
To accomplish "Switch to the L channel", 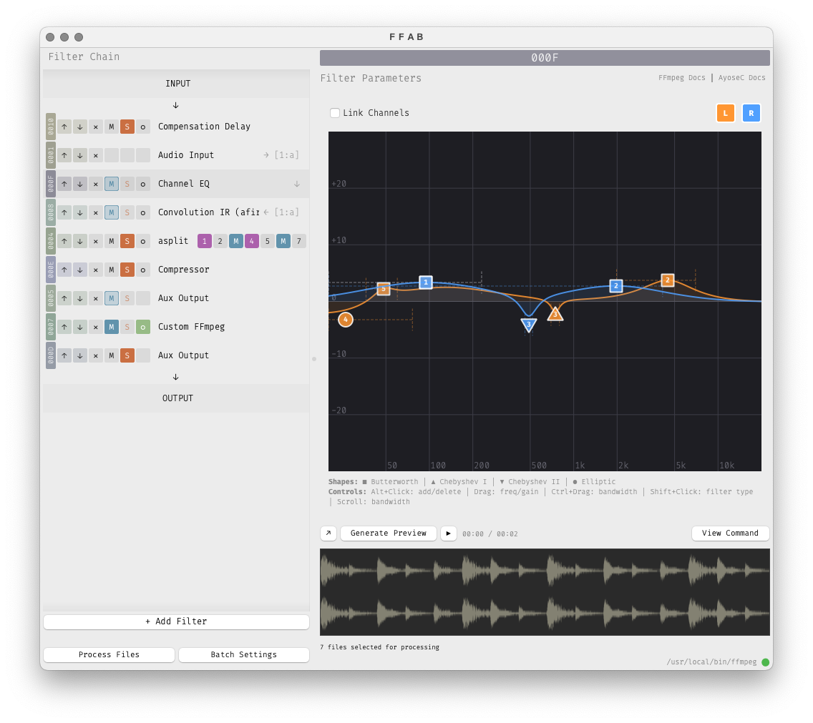I will (x=725, y=113).
